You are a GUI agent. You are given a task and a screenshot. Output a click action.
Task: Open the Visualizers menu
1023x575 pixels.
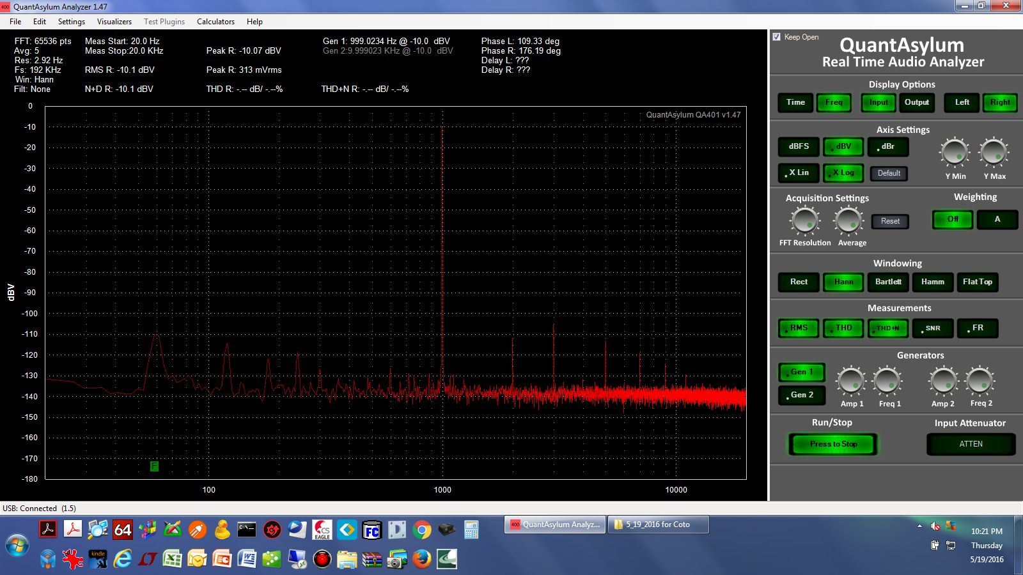tap(114, 22)
